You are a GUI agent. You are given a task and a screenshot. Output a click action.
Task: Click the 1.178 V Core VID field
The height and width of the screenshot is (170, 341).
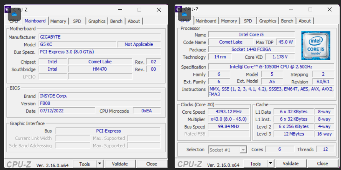[280, 57]
